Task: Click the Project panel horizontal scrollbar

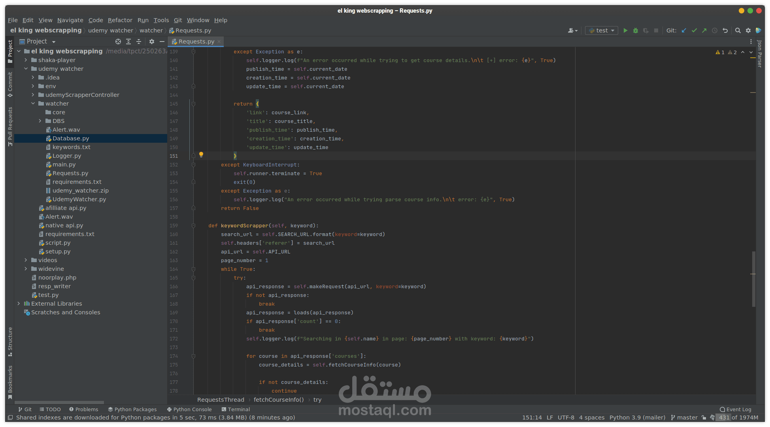Action: [x=59, y=402]
